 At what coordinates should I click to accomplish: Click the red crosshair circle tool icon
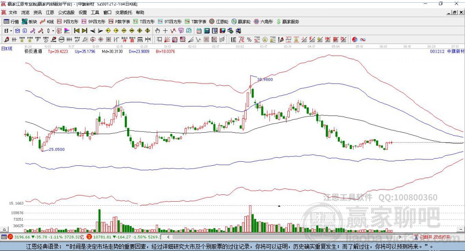93,39
